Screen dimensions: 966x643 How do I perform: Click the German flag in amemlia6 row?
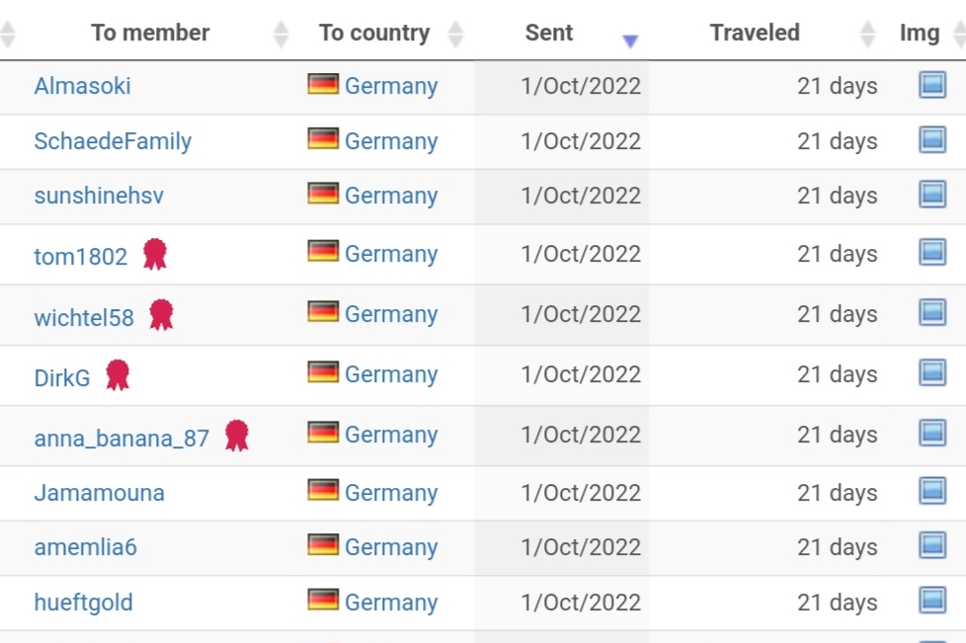(x=323, y=544)
